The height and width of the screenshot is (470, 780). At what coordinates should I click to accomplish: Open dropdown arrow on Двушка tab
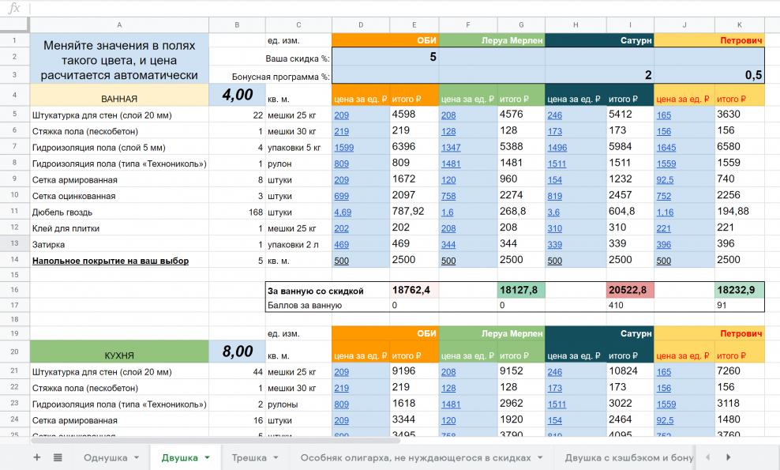tap(207, 457)
